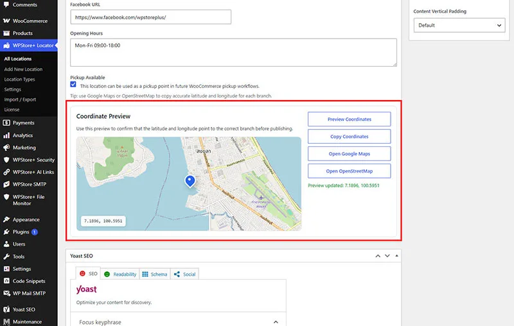Switch to the Schema tab
Screen dimensions: 514x326
(155, 274)
